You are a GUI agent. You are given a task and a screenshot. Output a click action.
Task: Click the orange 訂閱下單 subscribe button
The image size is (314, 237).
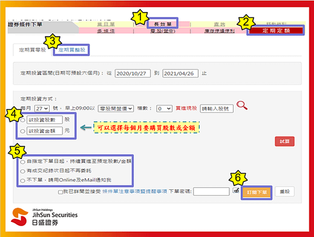click(257, 192)
